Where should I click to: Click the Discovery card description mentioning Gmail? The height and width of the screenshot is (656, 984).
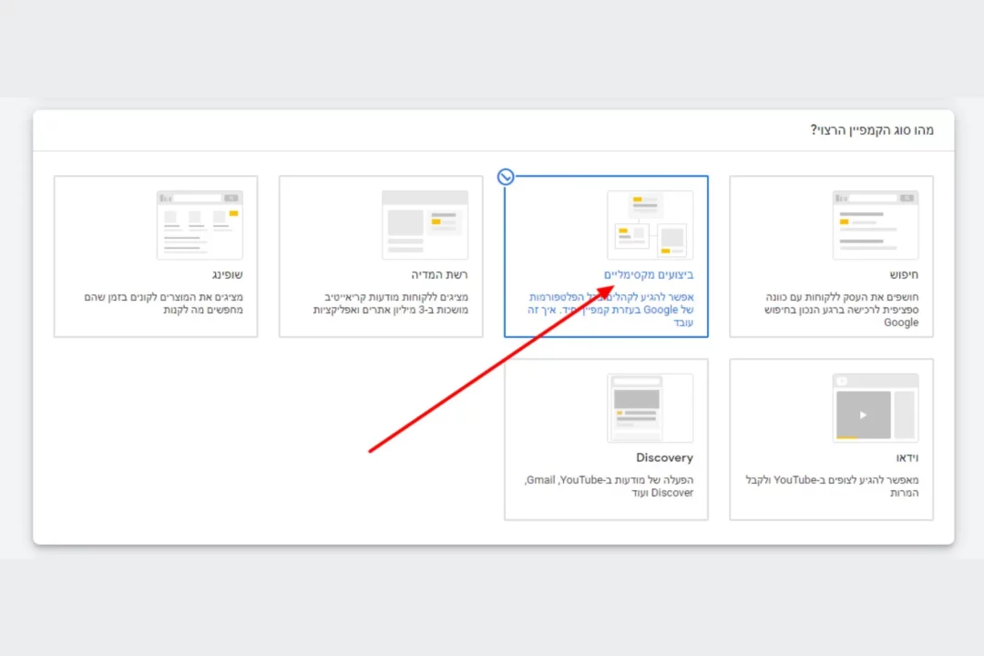point(610,487)
